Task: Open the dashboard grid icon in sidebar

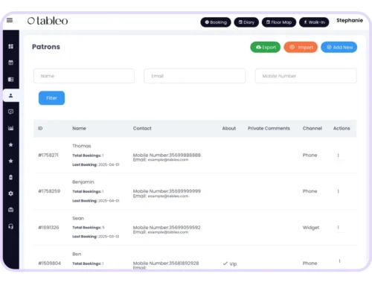Action: [10, 46]
